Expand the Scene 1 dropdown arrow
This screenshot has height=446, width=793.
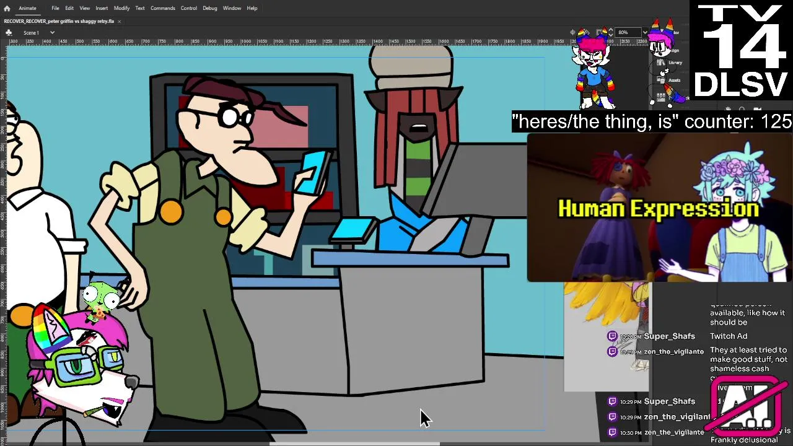pyautogui.click(x=52, y=32)
